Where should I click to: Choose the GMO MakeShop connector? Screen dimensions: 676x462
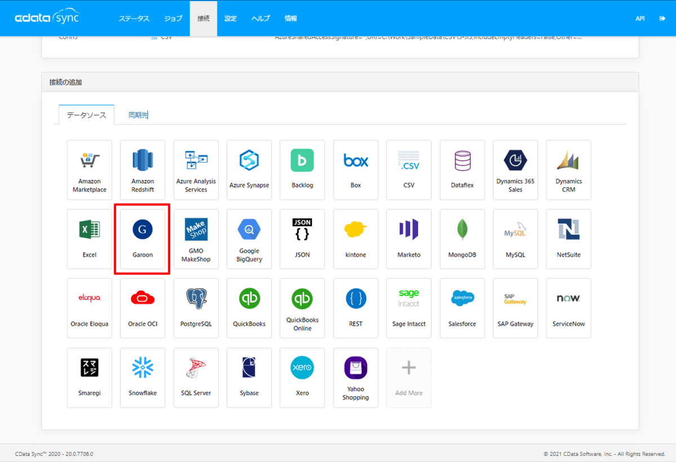pyautogui.click(x=196, y=239)
